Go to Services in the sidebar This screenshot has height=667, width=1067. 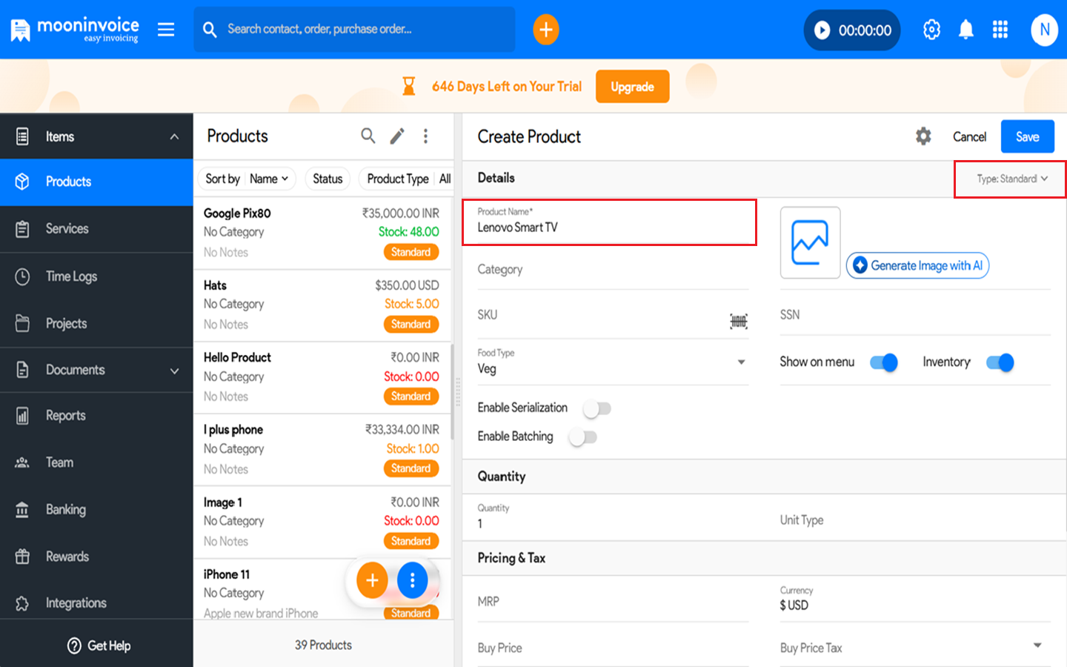click(x=96, y=229)
